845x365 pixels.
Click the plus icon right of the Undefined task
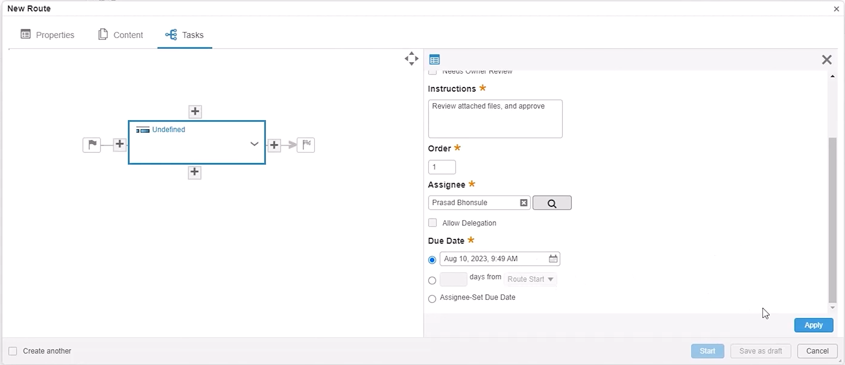(x=274, y=145)
